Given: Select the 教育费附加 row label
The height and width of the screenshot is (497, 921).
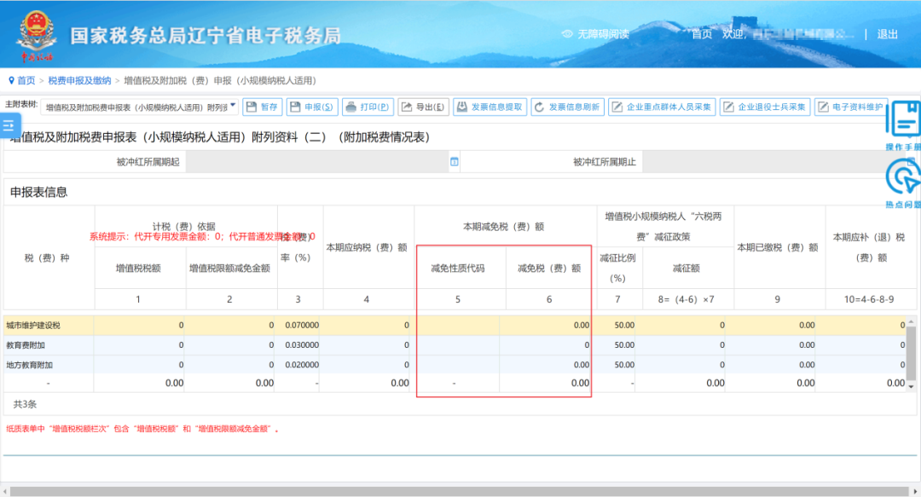Looking at the screenshot, I should click(26, 345).
